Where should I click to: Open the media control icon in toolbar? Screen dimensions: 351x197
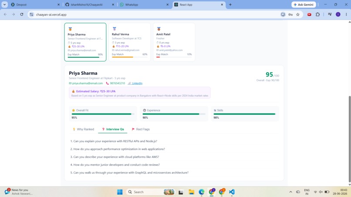pos(330,14)
